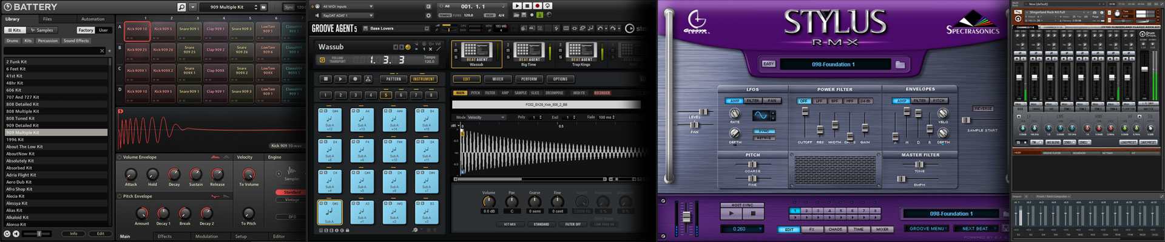Click the Battery library Edit button
1165x242 pixels.
(x=101, y=234)
